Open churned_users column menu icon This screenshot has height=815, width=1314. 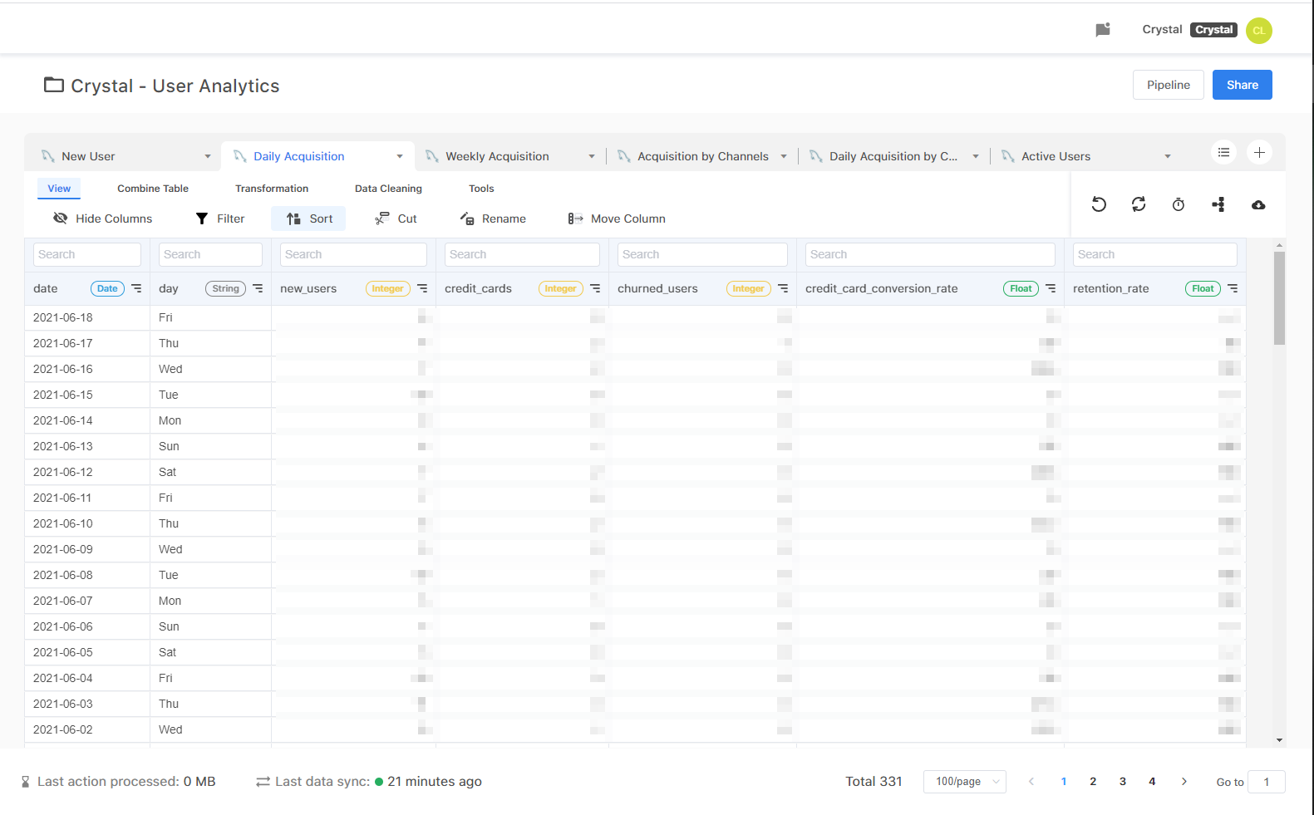pyautogui.click(x=783, y=288)
